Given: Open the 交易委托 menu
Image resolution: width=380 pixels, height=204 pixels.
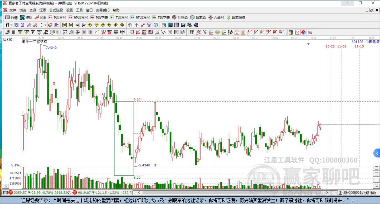Looking at the screenshot, I should click(x=102, y=10).
